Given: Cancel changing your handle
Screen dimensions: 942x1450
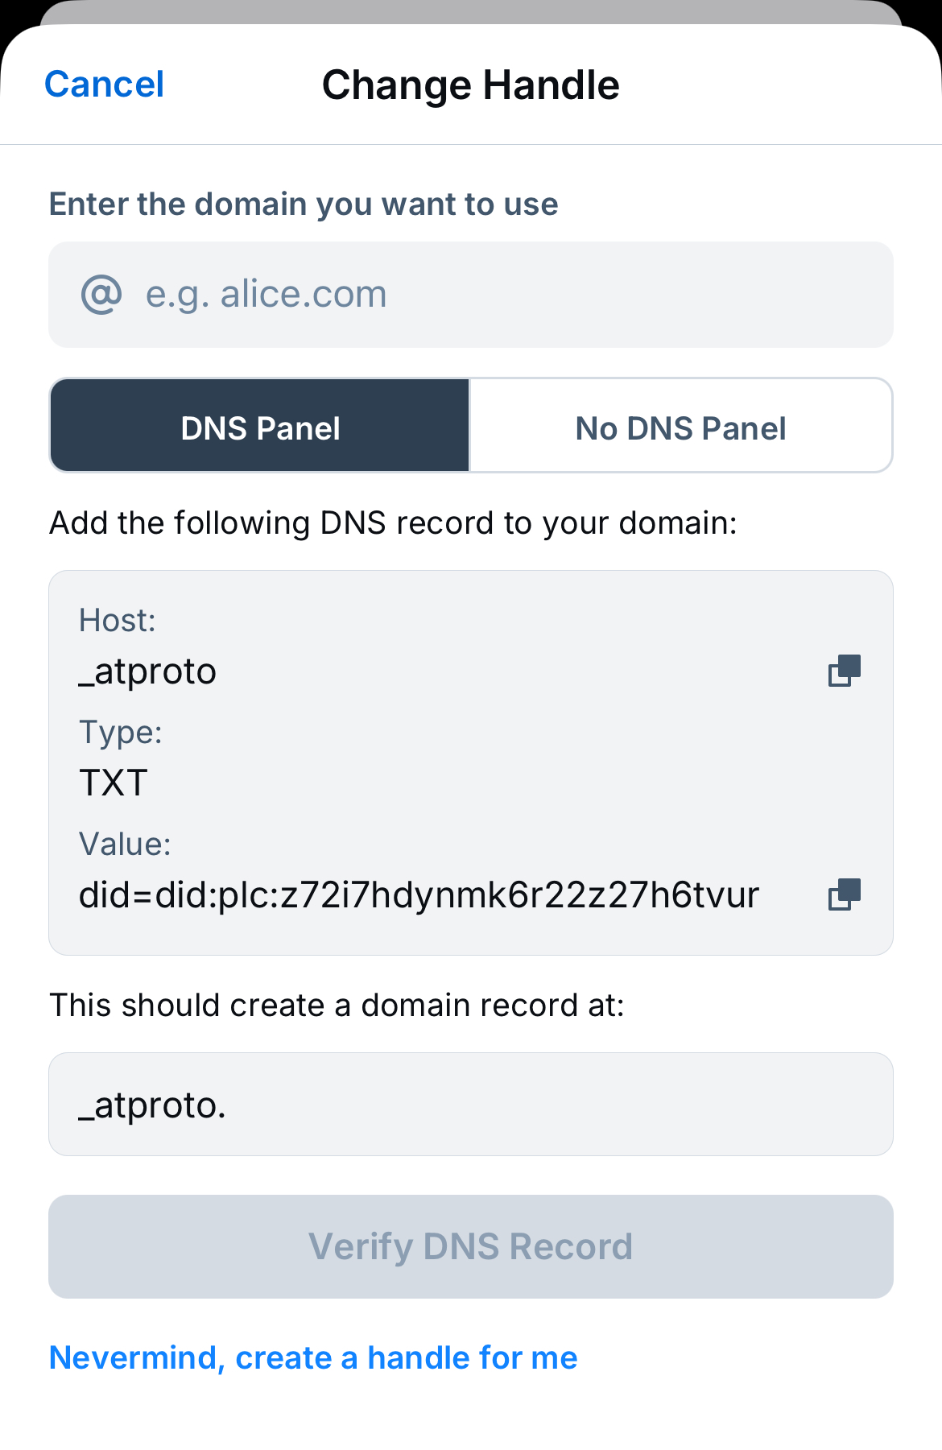Looking at the screenshot, I should point(105,84).
